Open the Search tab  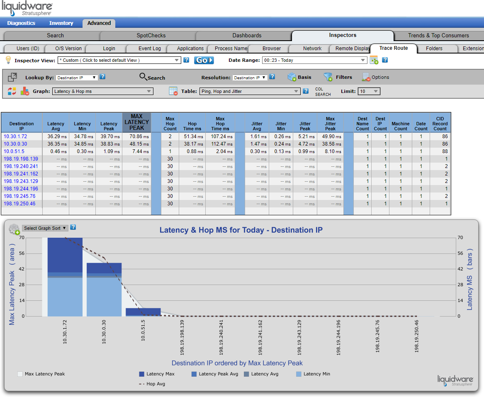pyautogui.click(x=55, y=36)
